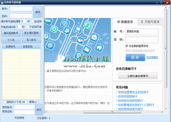The width and height of the screenshot is (171, 122).
Task: Switch to 普通登录 tab
Action: click(125, 22)
